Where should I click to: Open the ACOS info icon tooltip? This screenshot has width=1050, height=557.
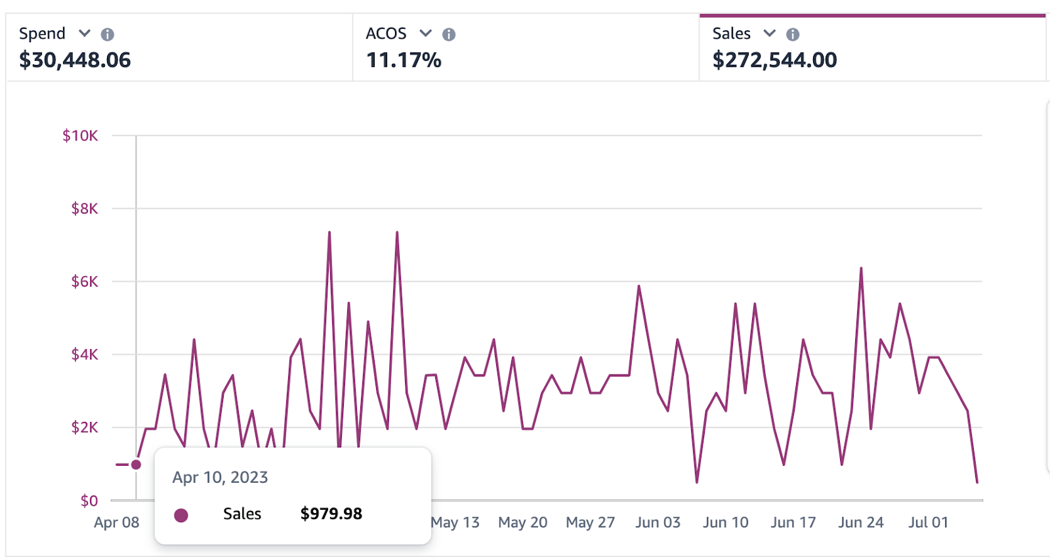coord(449,34)
